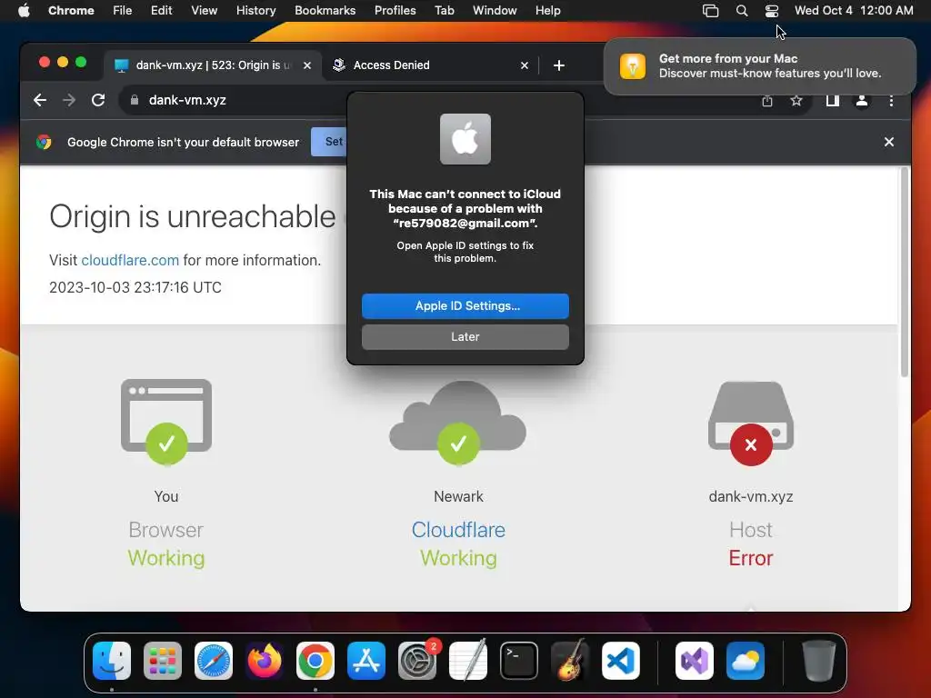The width and height of the screenshot is (931, 698).
Task: Go back in Chrome
Action: coord(40,100)
